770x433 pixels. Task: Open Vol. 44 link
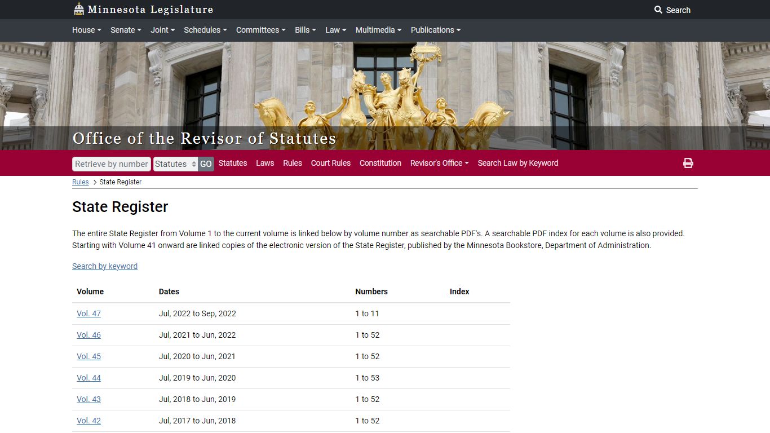(x=88, y=378)
